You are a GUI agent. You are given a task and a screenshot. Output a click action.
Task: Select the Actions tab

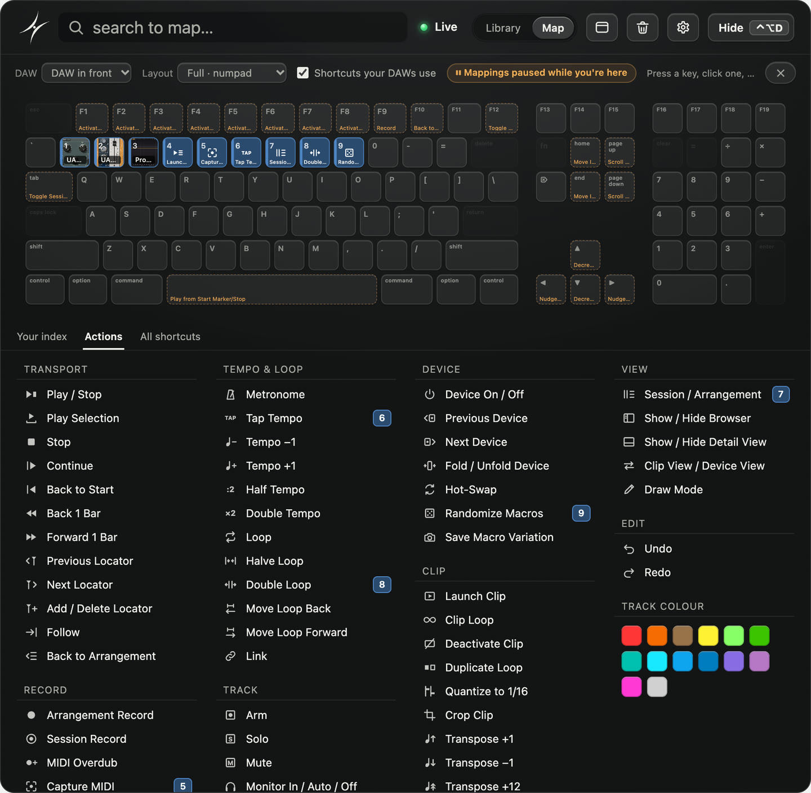click(104, 337)
